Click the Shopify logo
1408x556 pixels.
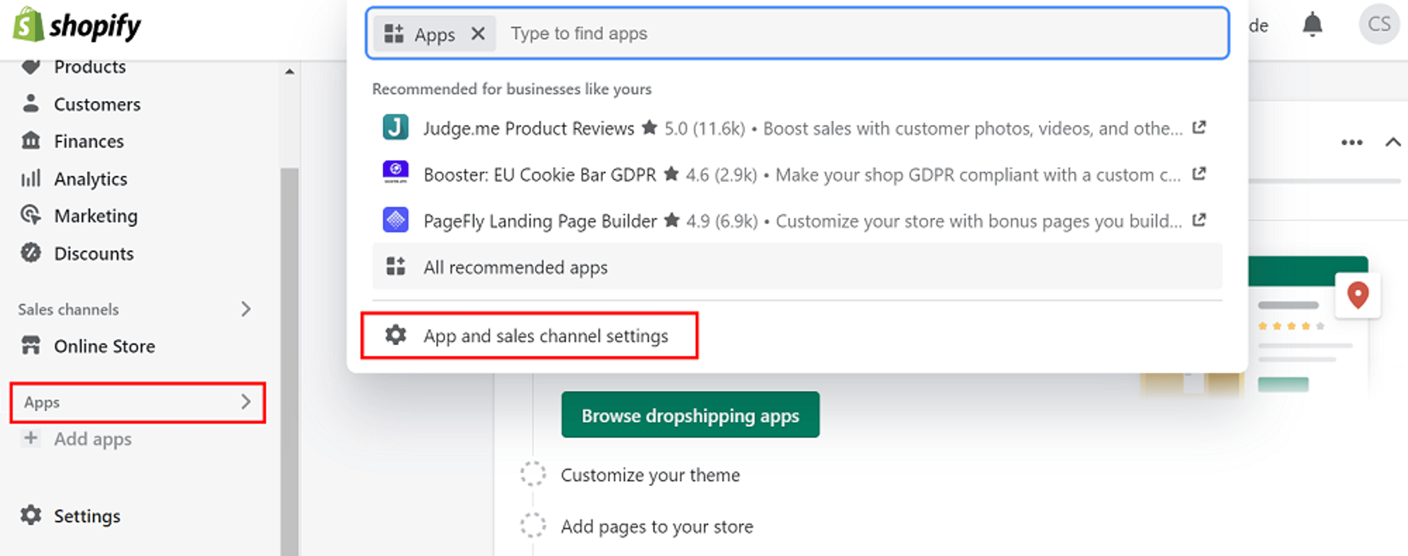tap(77, 25)
